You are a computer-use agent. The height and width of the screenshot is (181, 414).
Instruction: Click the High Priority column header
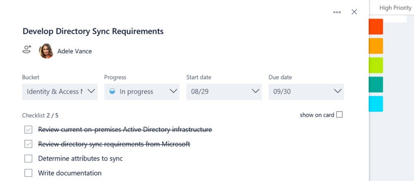pyautogui.click(x=395, y=8)
